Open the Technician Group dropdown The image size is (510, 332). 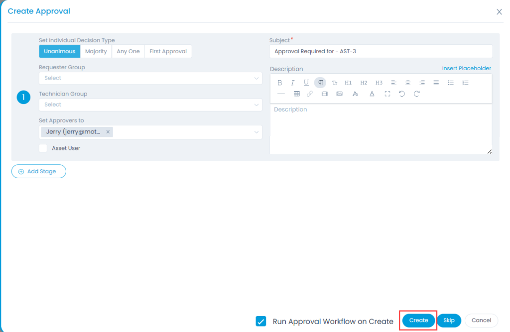click(149, 105)
